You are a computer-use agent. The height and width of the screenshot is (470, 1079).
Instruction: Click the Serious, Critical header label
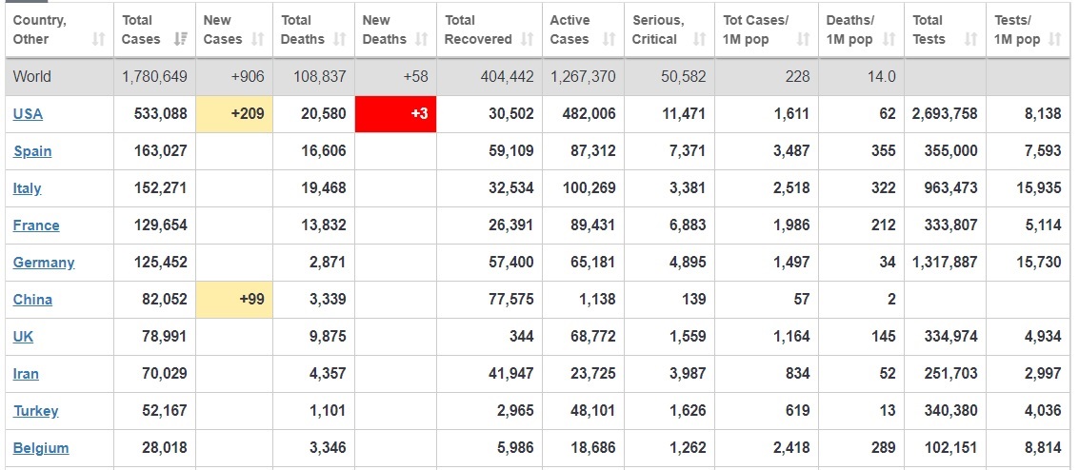[x=658, y=29]
